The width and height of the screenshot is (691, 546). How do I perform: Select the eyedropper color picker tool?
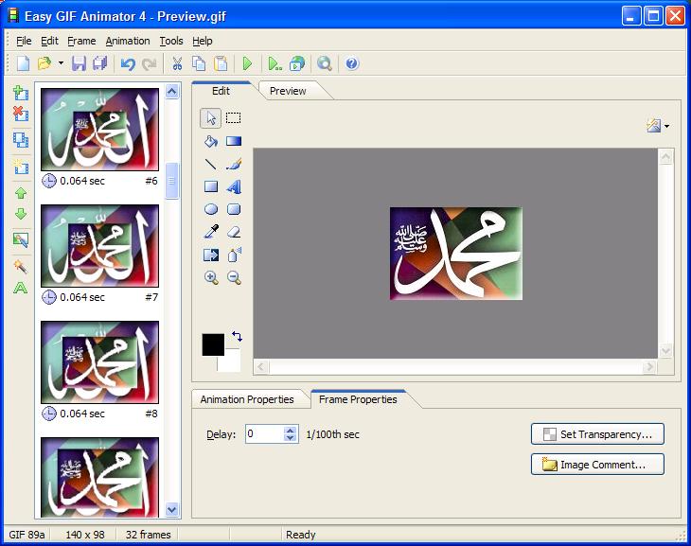(211, 232)
